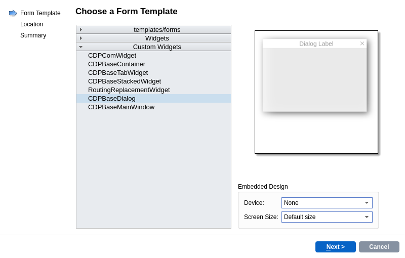Select RoutingReplacementWidget template
Viewport: 405px width, 258px height.
coord(129,90)
